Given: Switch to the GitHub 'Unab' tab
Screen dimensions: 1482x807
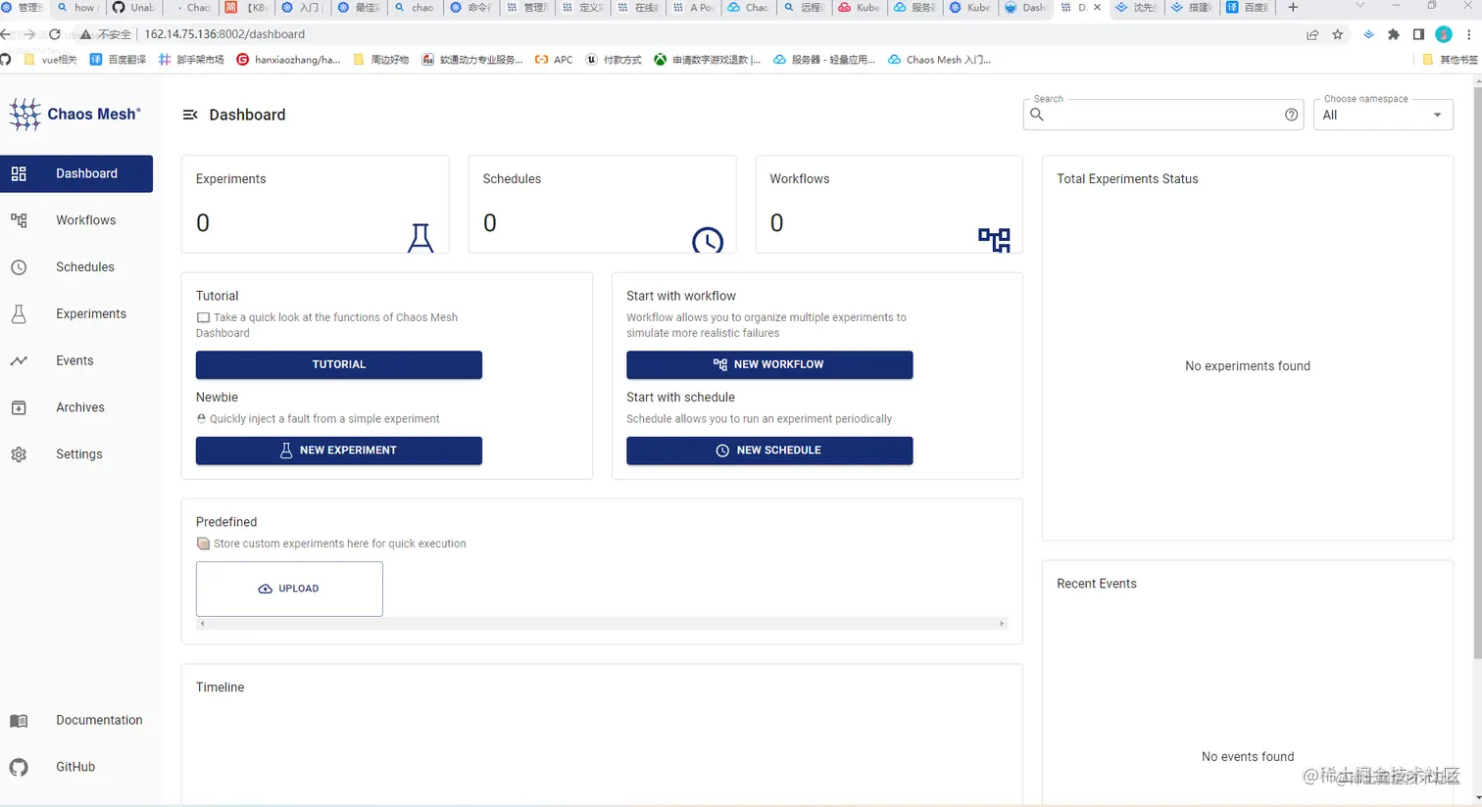Looking at the screenshot, I should click(133, 8).
